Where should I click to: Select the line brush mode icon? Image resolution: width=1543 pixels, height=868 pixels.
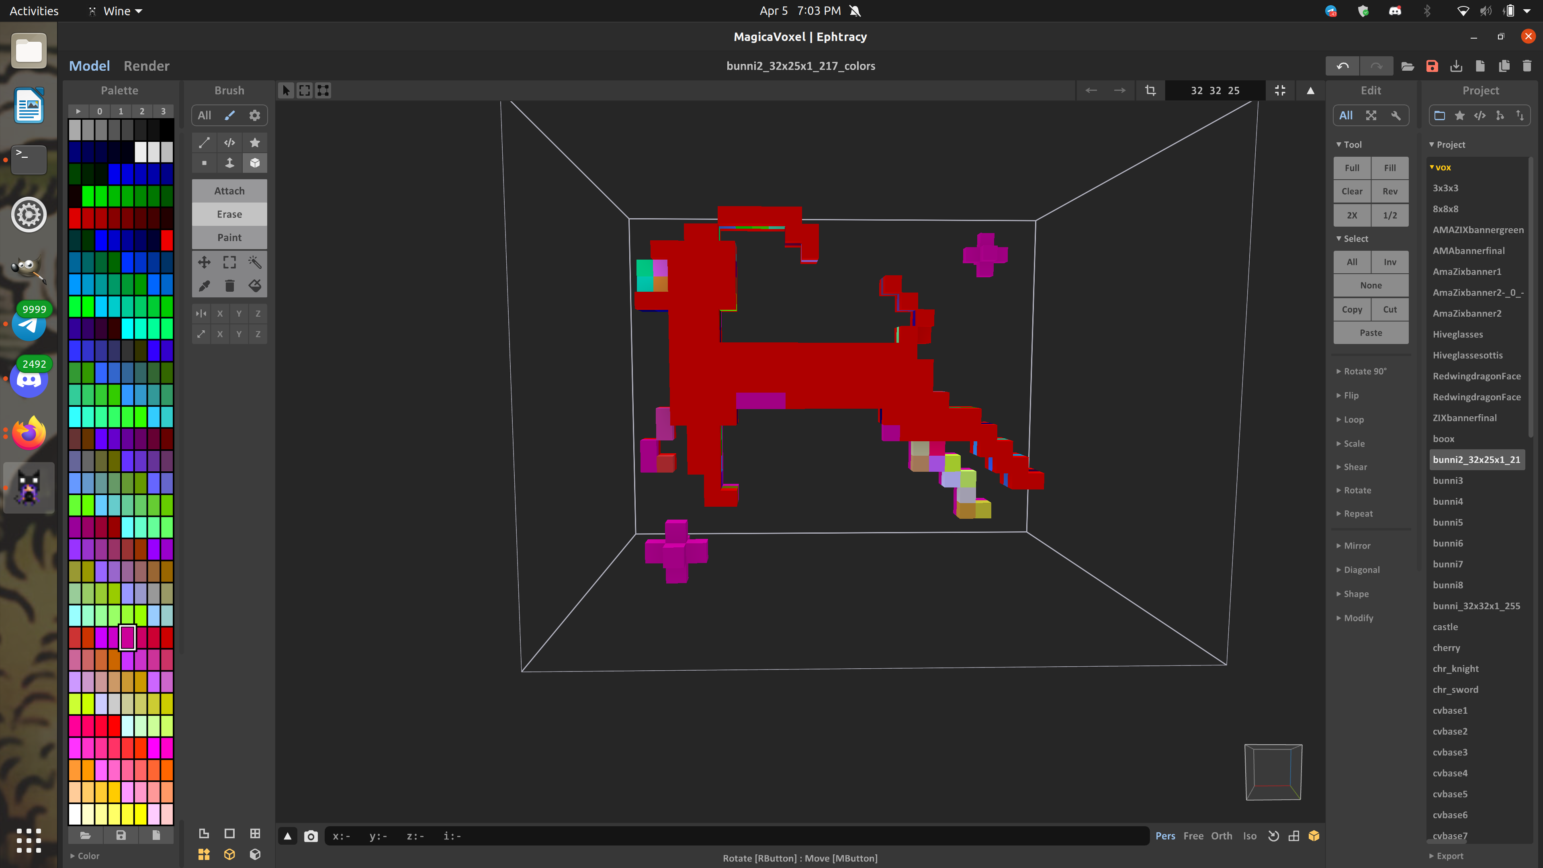[204, 143]
